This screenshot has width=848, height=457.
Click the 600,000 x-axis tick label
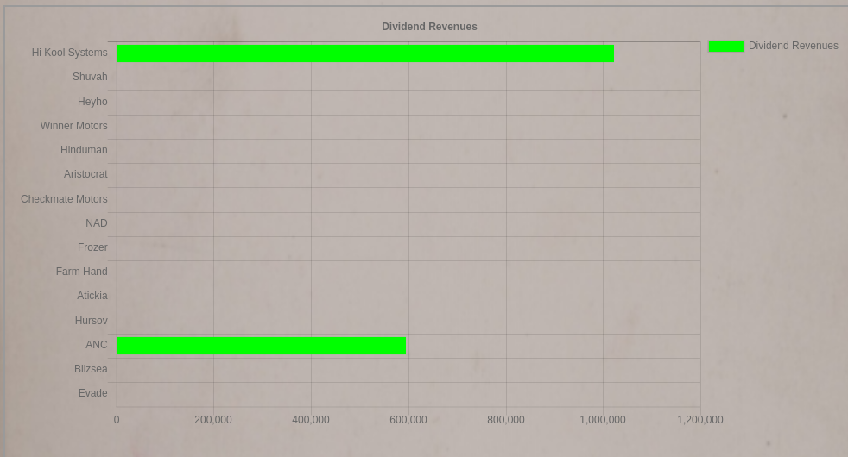tap(408, 420)
